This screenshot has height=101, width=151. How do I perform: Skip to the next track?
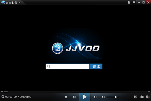tap(95, 97)
